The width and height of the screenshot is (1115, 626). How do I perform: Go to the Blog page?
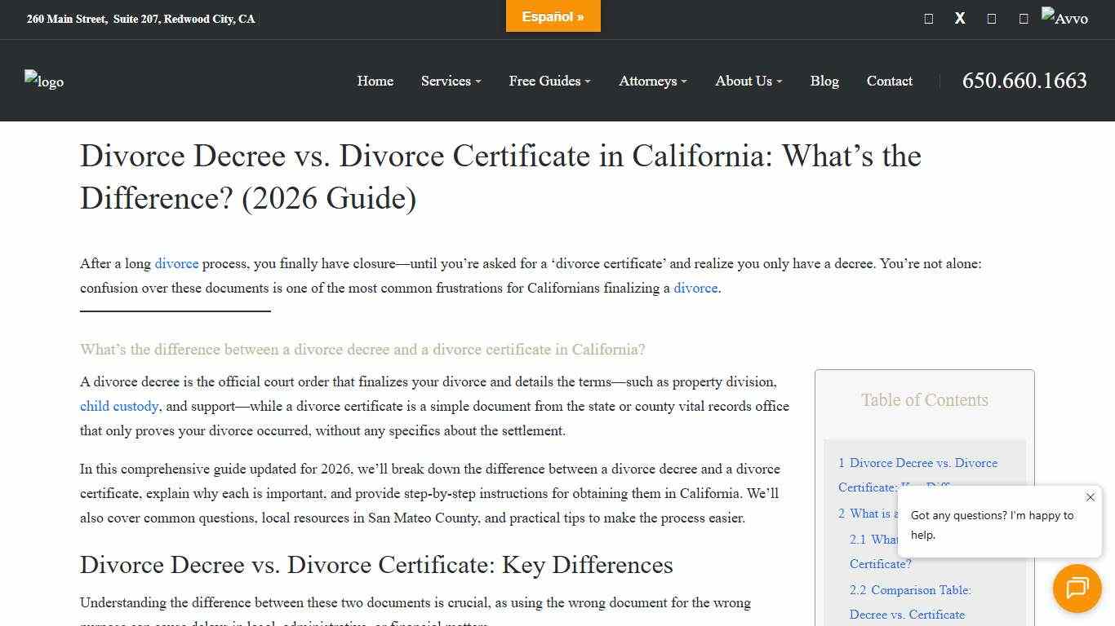(x=824, y=81)
